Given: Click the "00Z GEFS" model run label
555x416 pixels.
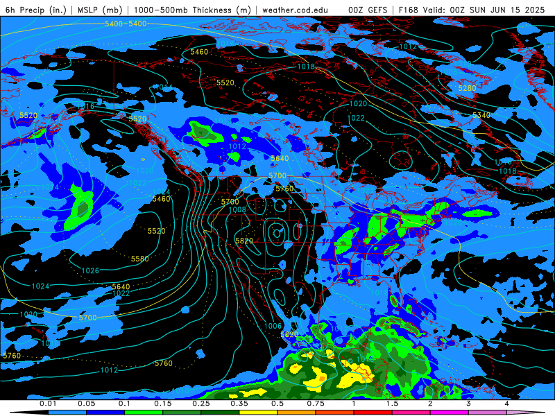Looking at the screenshot, I should click(x=368, y=10).
